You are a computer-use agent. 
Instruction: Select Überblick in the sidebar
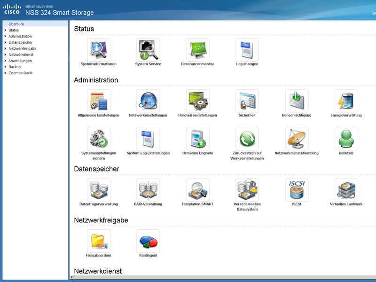[x=35, y=24]
